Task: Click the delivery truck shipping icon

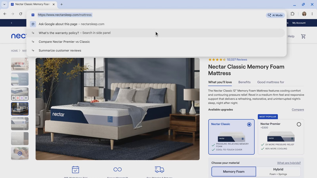Action: pyautogui.click(x=159, y=170)
